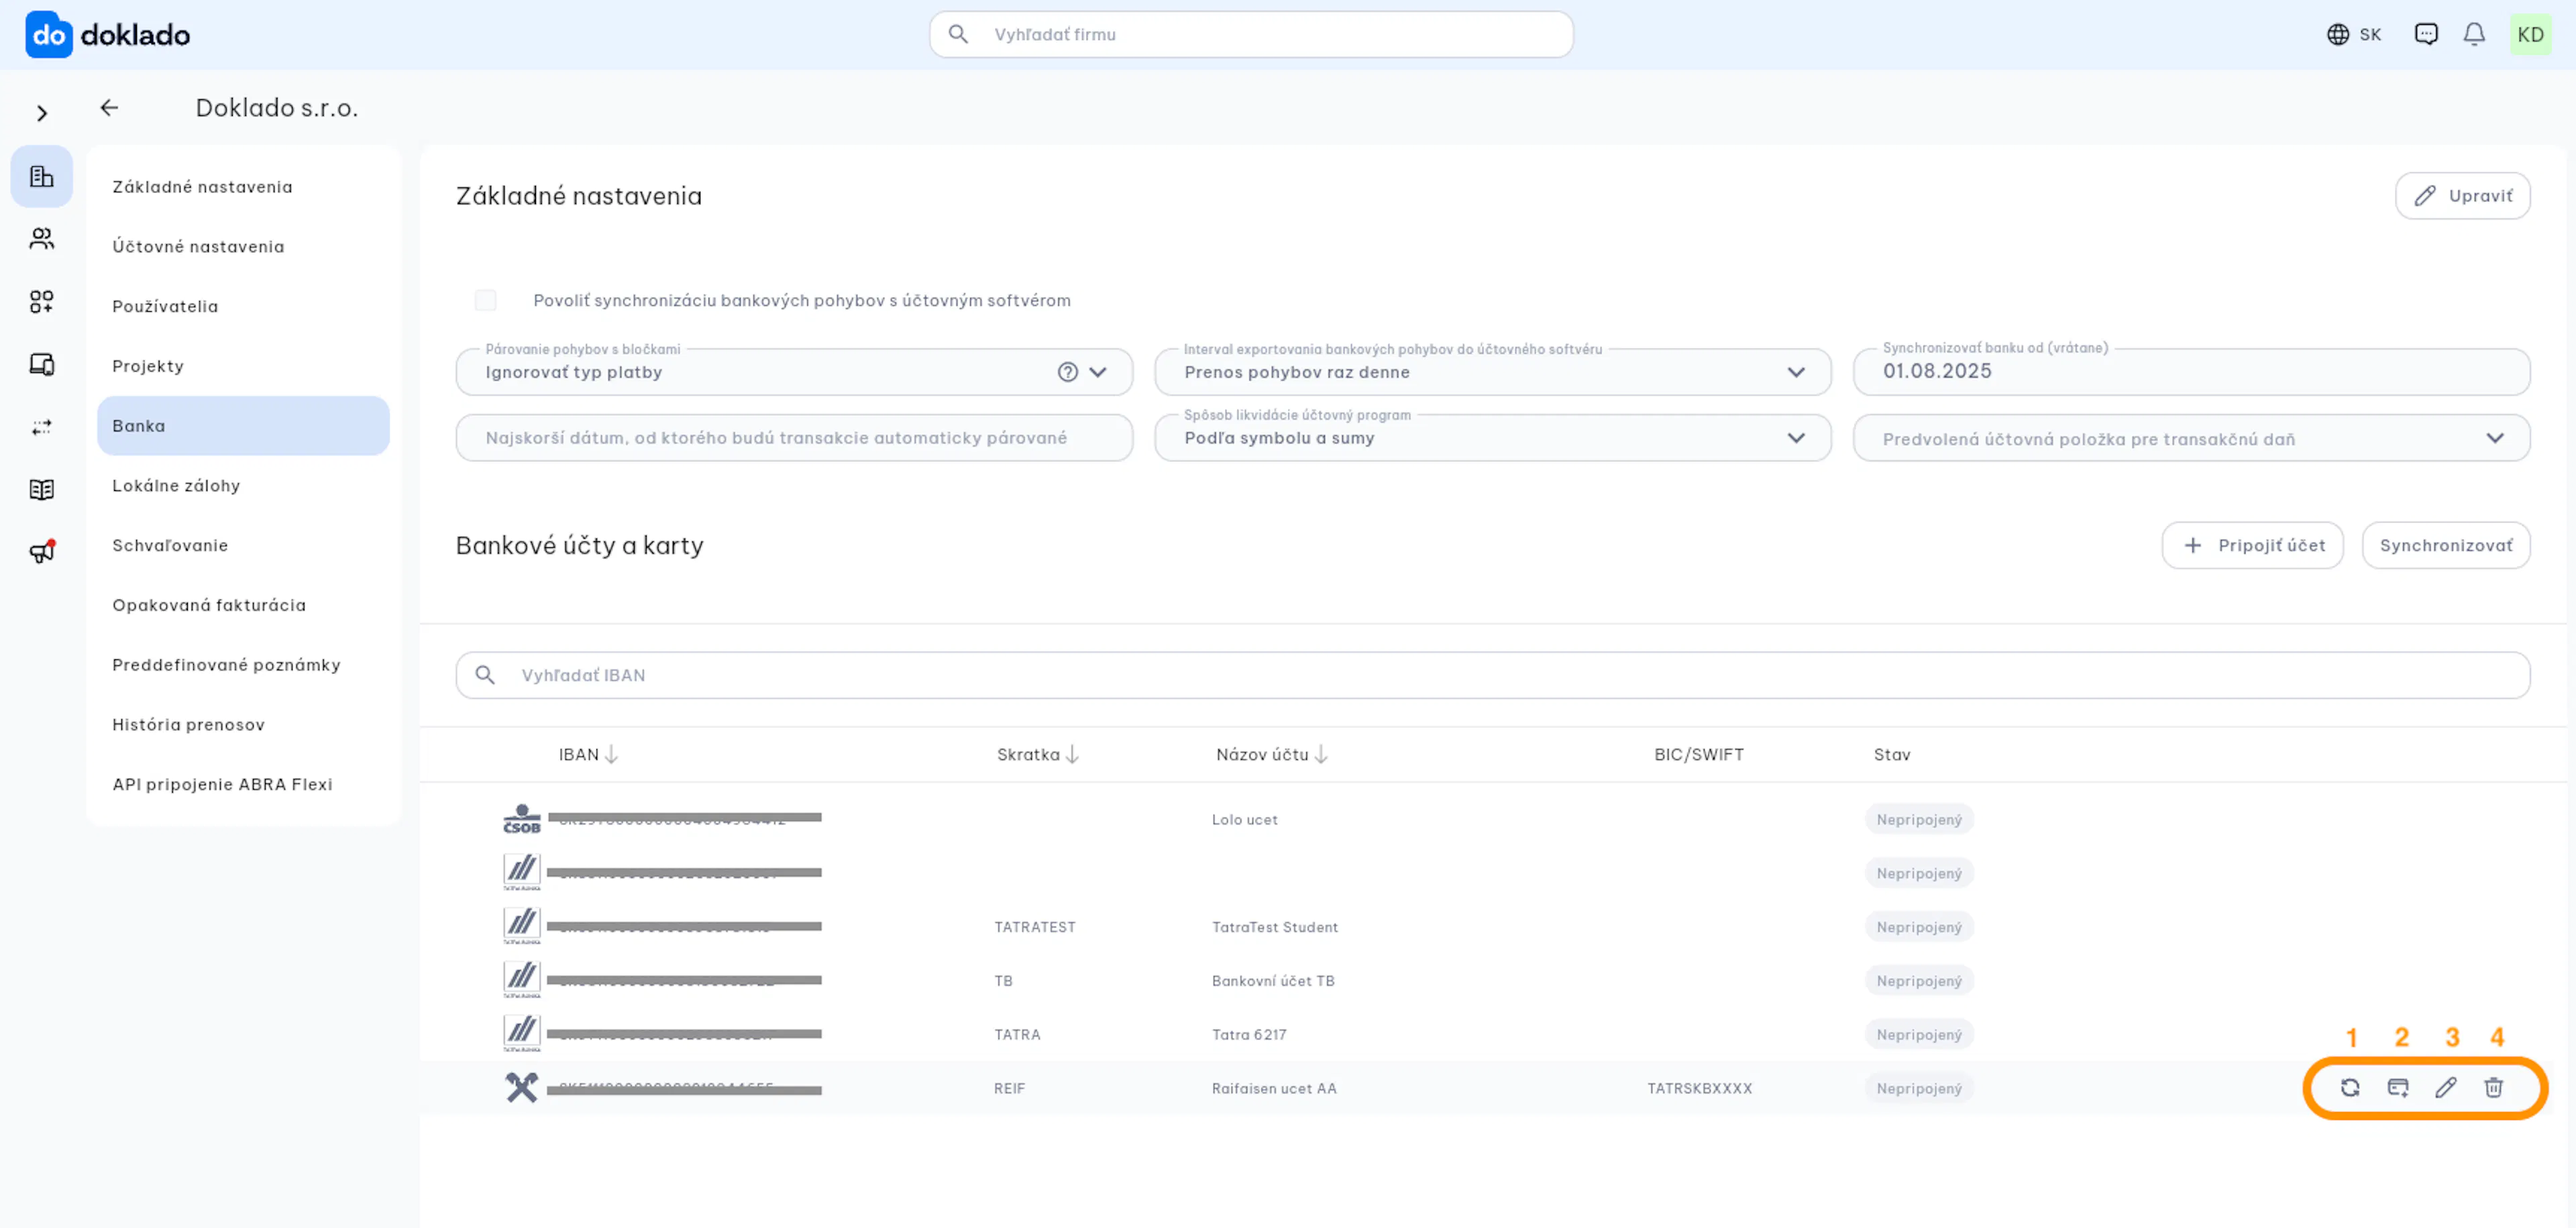The height and width of the screenshot is (1228, 2576).
Task: Click the "Raifaisen ucet AA" account name
Action: click(1274, 1089)
